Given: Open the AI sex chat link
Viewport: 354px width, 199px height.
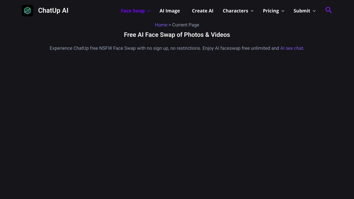Looking at the screenshot, I should (292, 48).
